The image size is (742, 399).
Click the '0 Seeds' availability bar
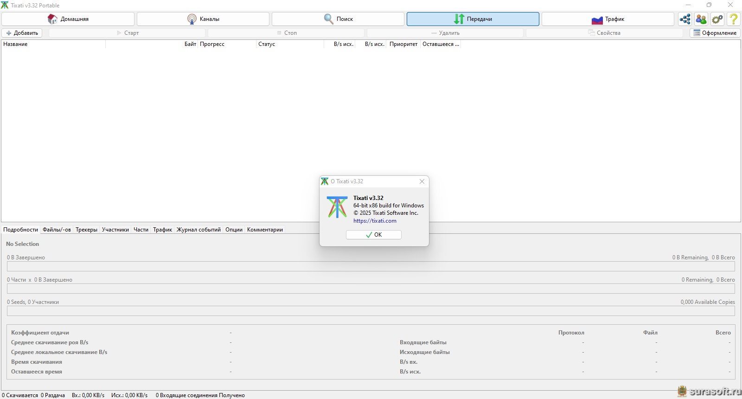(x=371, y=311)
